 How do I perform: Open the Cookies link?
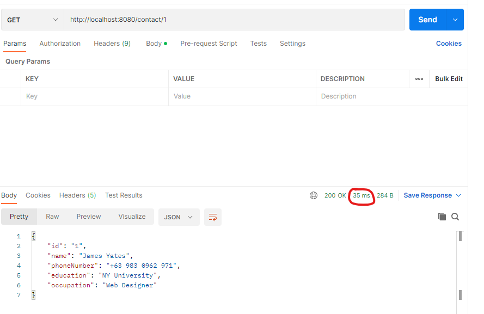pyautogui.click(x=449, y=44)
